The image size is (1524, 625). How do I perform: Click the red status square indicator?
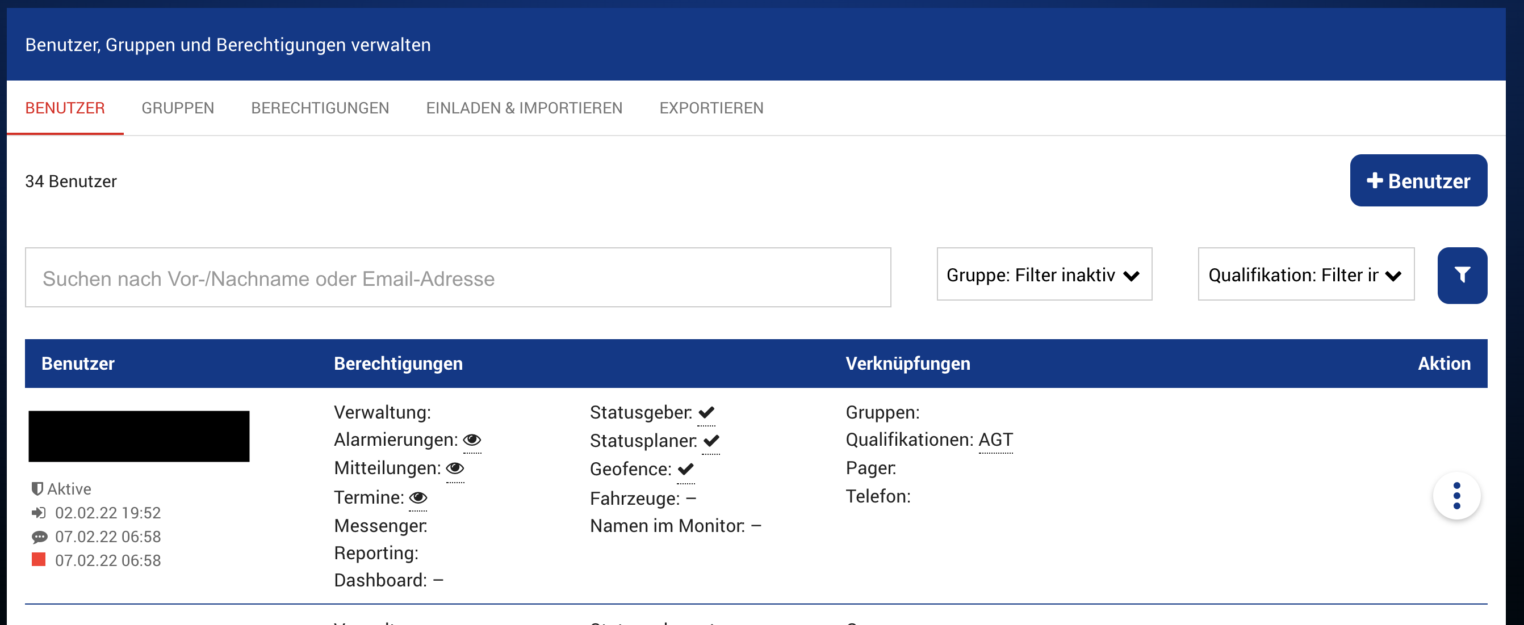click(x=39, y=559)
